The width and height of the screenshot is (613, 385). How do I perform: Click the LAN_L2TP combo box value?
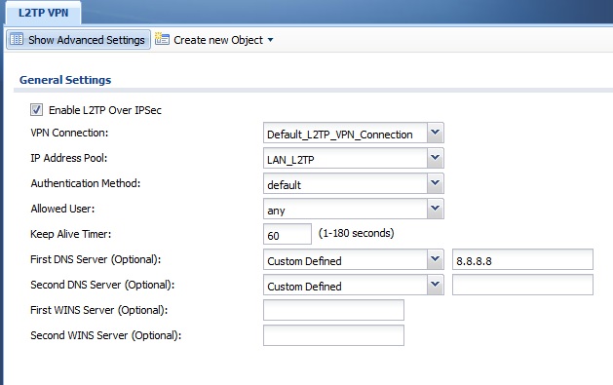click(x=290, y=160)
